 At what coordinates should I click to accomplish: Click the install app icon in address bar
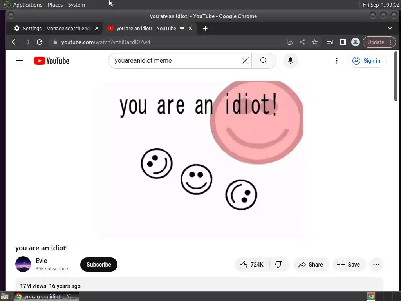click(289, 42)
